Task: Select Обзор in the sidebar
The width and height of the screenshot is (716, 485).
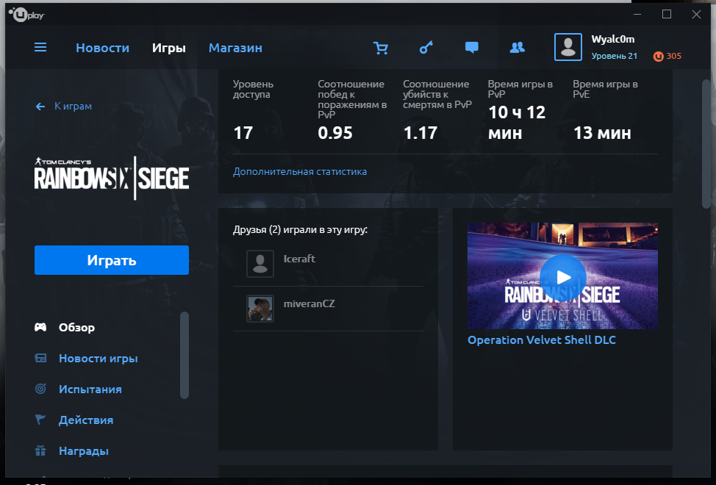Action: pyautogui.click(x=76, y=328)
